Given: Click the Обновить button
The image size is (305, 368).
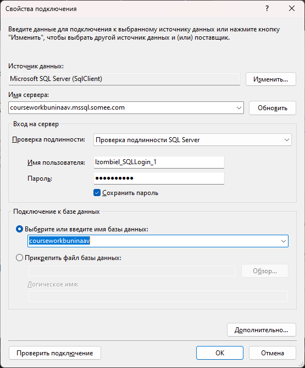Looking at the screenshot, I should (273, 108).
